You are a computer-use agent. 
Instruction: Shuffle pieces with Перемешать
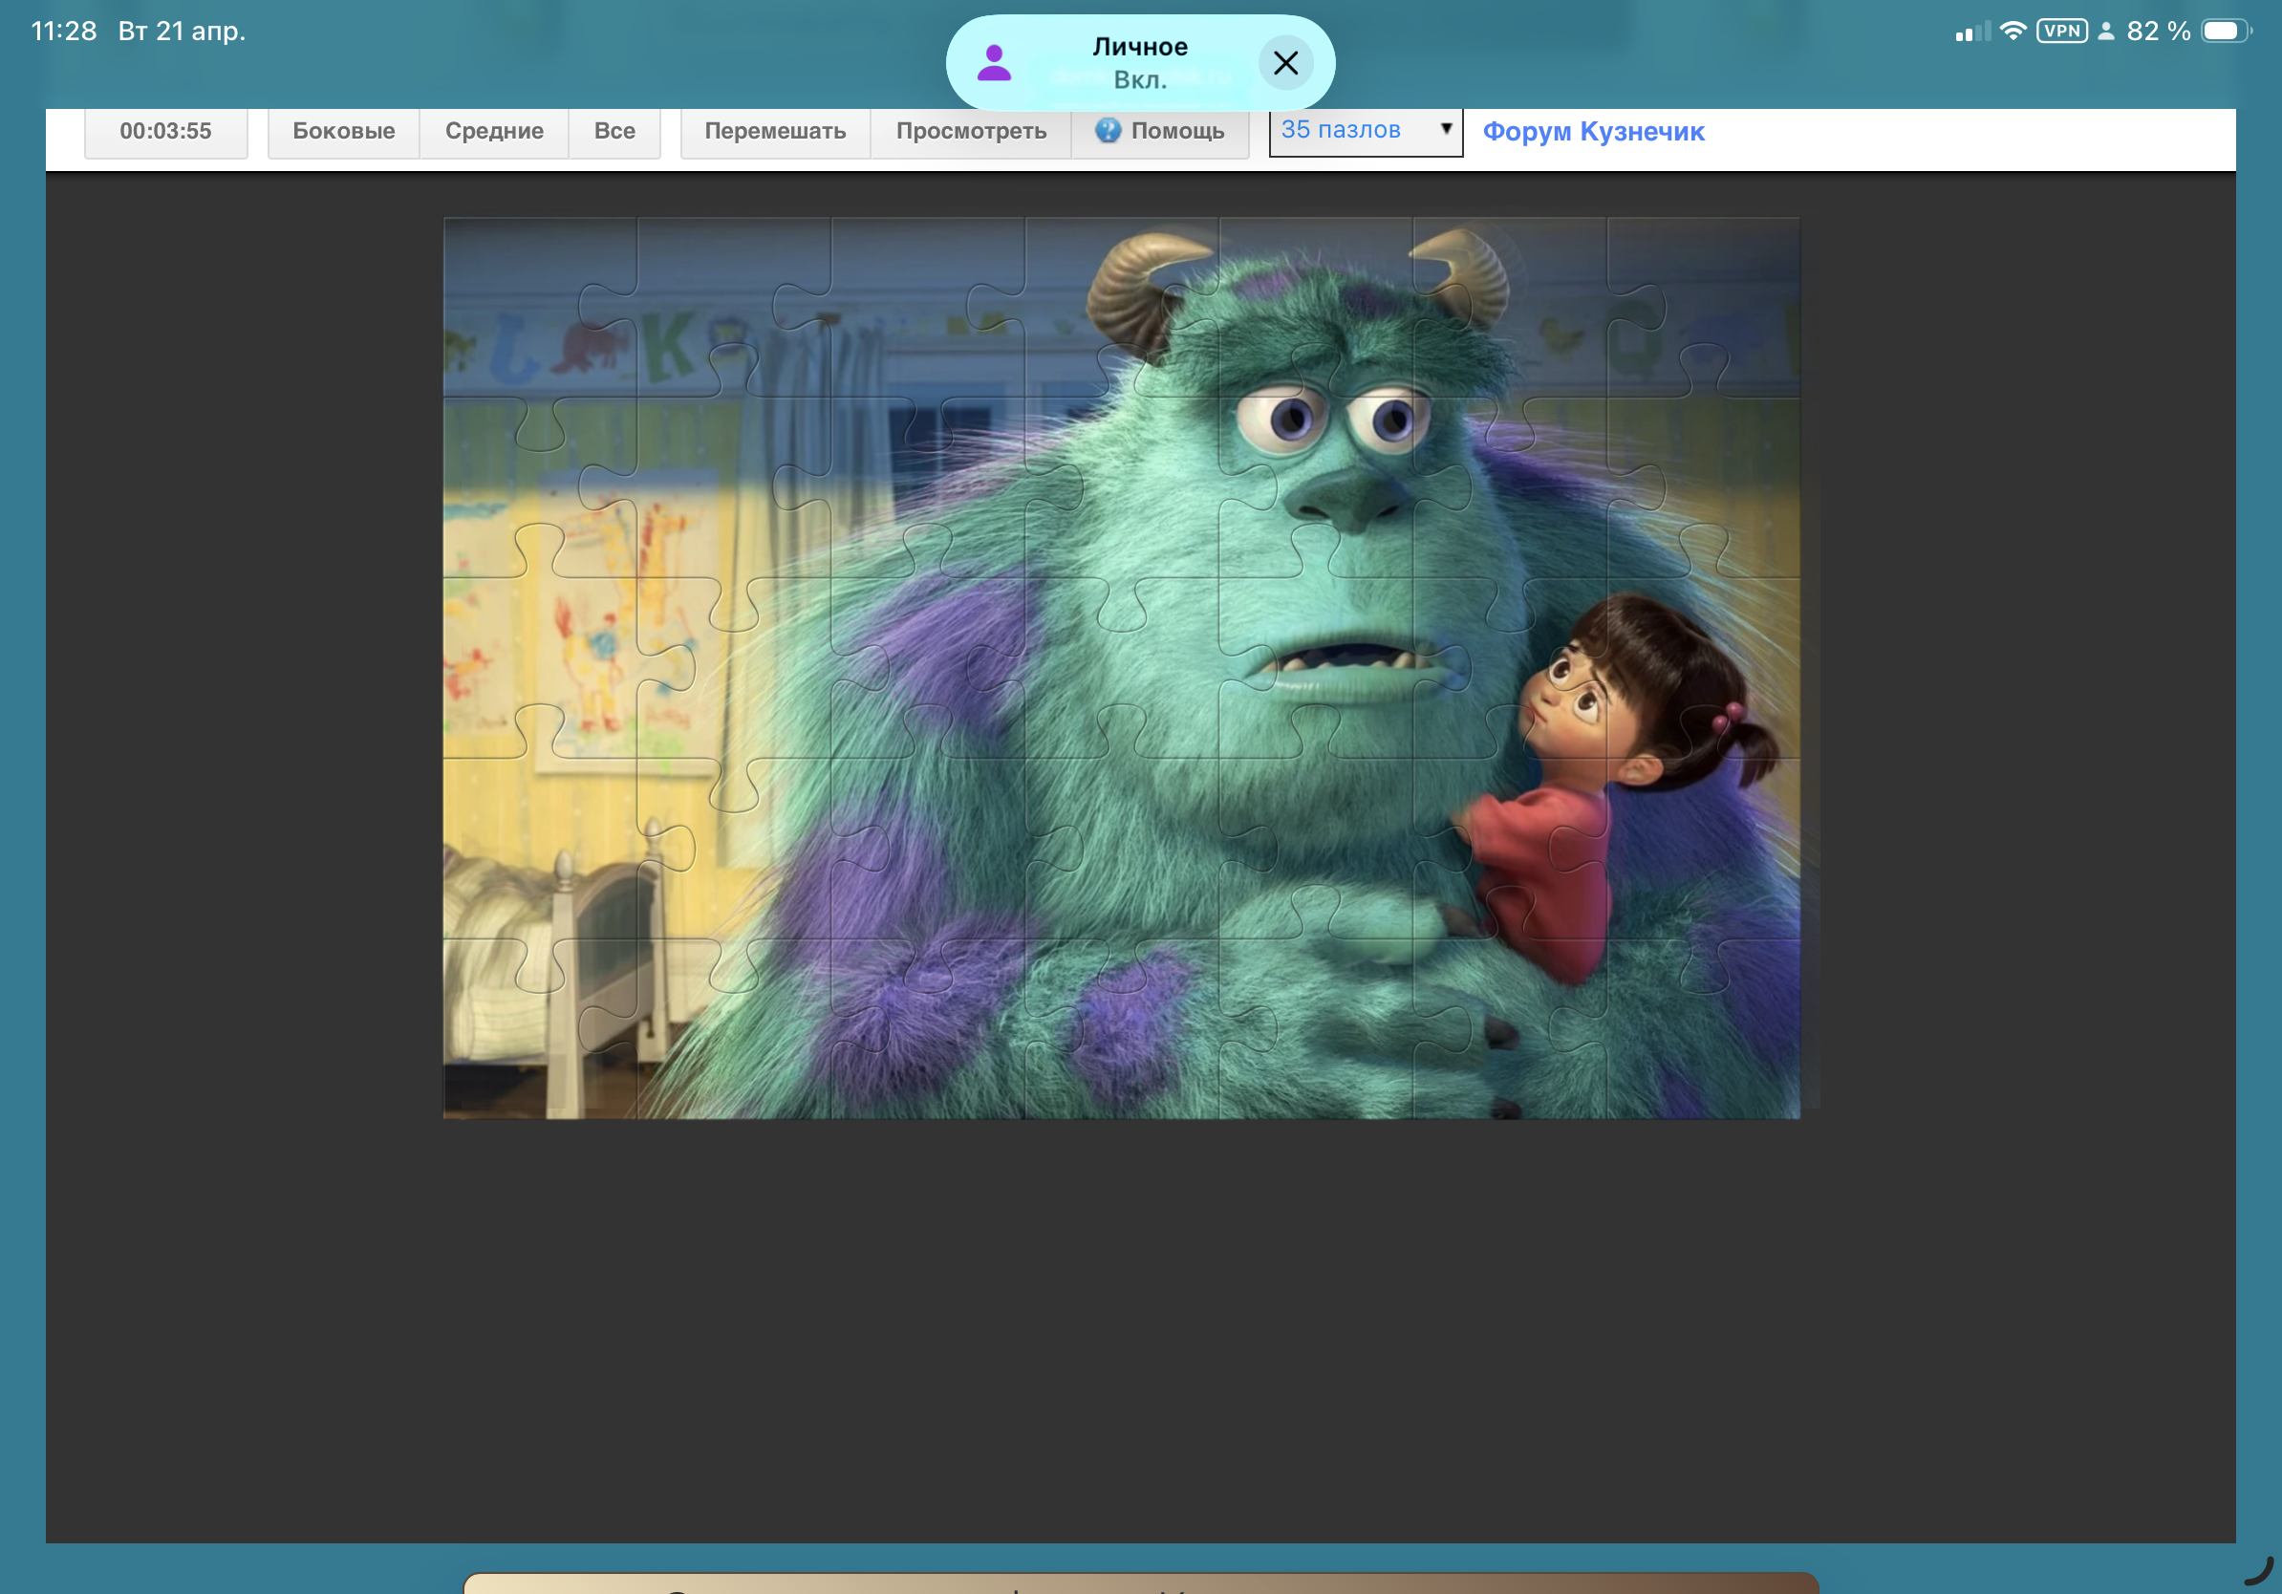[x=775, y=131]
